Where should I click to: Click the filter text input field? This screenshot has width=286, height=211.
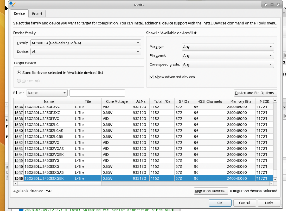97,93
